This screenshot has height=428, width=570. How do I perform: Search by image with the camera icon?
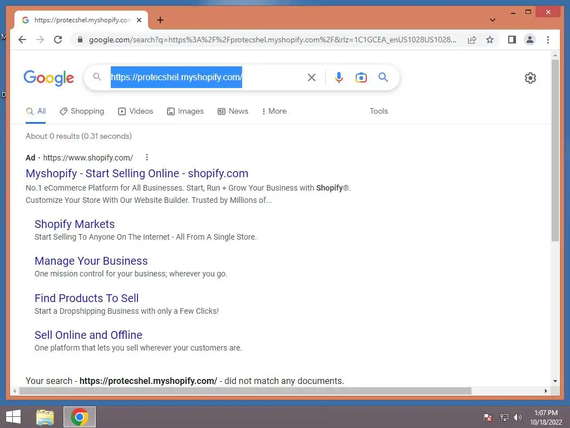361,77
